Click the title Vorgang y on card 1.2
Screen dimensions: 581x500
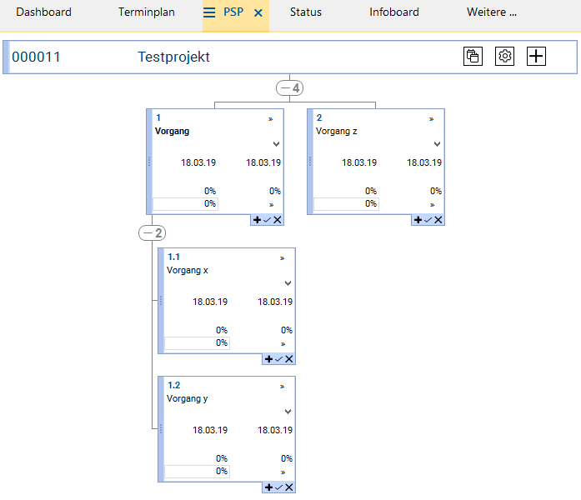[188, 399]
